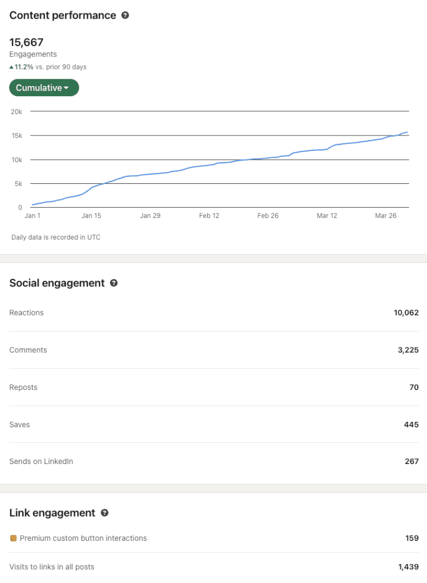Click the gold Premium badge icon

click(13, 538)
